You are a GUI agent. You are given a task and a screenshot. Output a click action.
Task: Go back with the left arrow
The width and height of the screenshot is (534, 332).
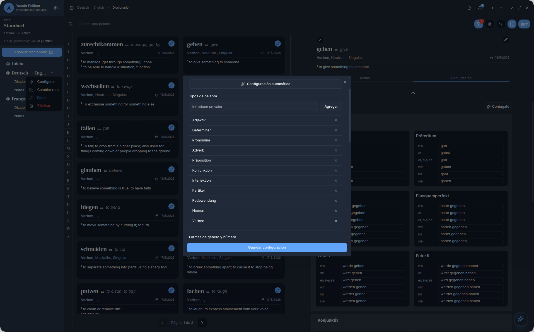(x=493, y=8)
